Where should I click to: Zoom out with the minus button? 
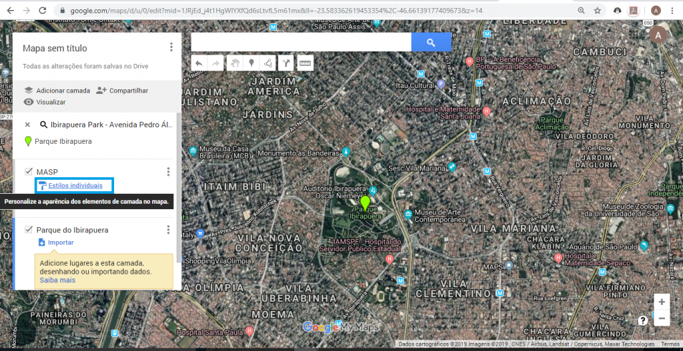click(662, 318)
